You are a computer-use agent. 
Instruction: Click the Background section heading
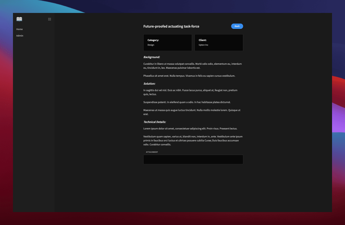click(152, 57)
